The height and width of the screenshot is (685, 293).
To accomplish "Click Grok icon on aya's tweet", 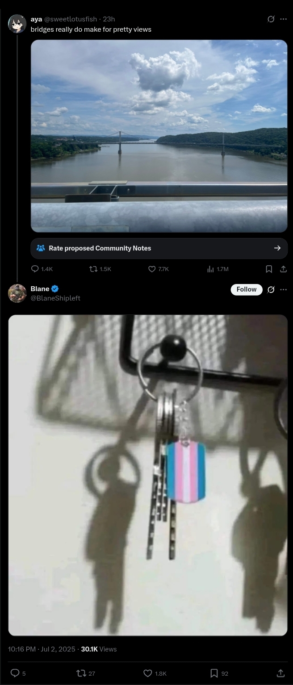I will click(271, 19).
